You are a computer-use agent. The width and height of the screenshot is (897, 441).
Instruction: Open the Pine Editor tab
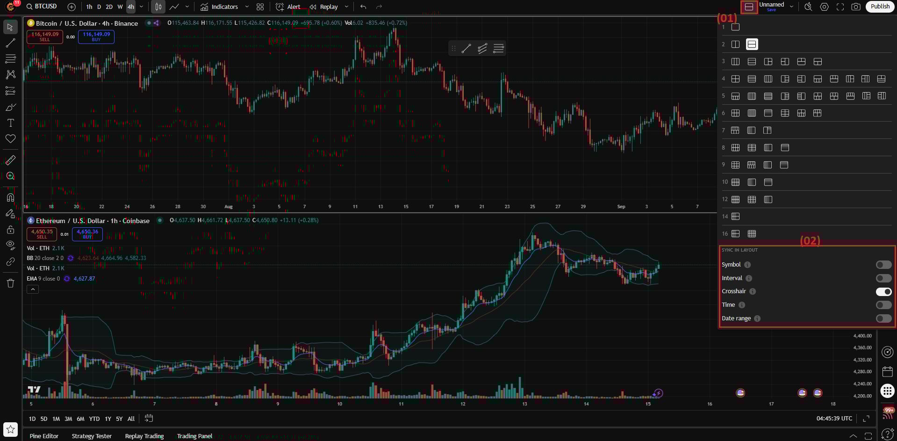(44, 436)
